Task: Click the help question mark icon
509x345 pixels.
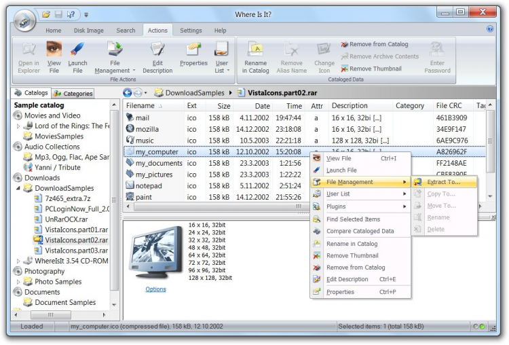Action: pos(490,29)
